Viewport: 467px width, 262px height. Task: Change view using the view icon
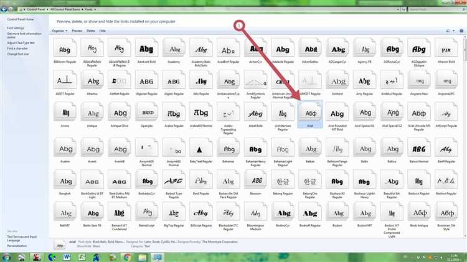448,30
